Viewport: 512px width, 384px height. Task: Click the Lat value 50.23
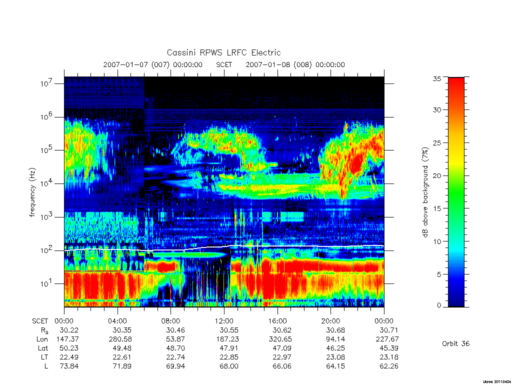coord(69,348)
